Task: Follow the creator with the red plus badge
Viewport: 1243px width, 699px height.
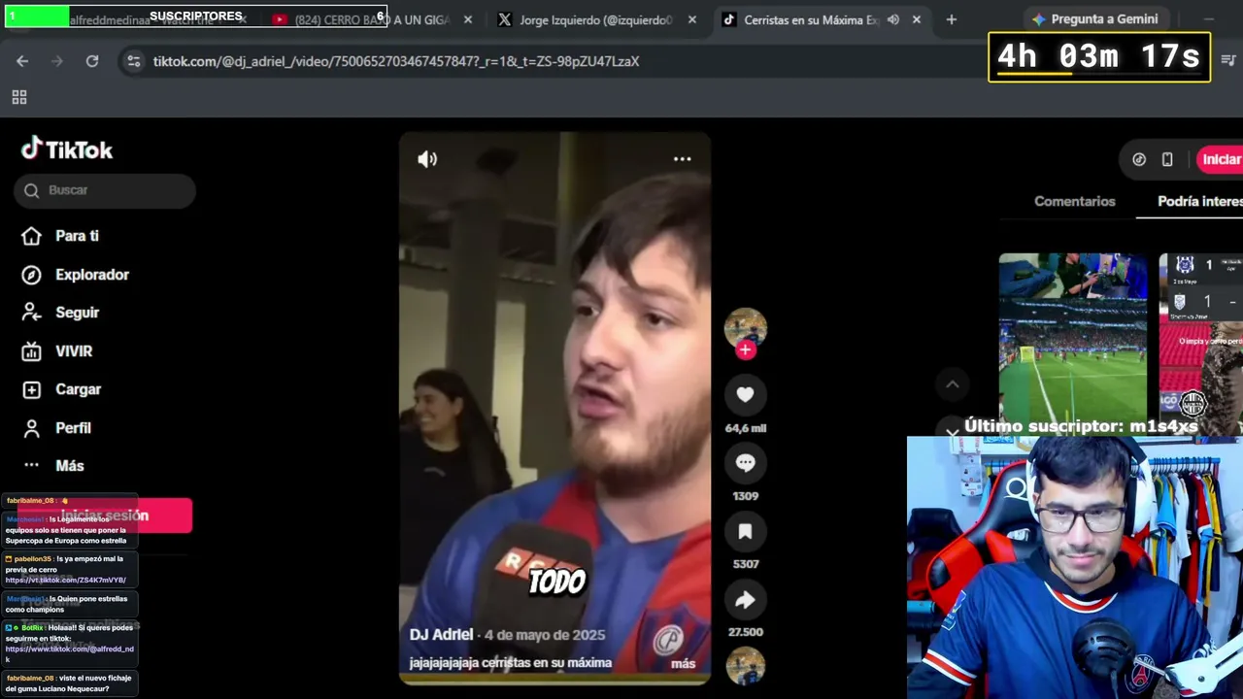Action: (x=745, y=349)
